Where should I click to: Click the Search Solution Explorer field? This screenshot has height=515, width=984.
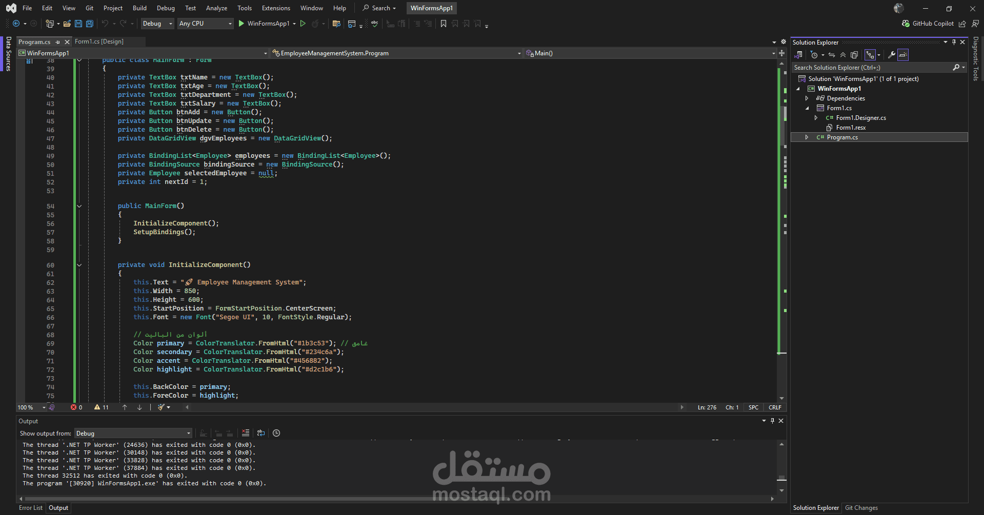click(x=872, y=68)
